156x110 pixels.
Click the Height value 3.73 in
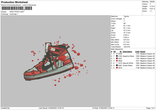pos(152,6)
